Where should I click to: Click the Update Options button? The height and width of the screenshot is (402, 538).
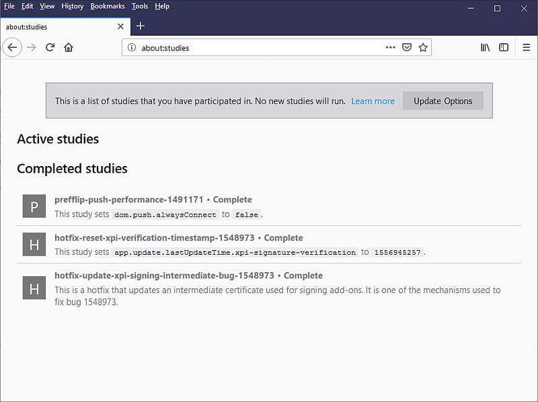click(x=443, y=101)
